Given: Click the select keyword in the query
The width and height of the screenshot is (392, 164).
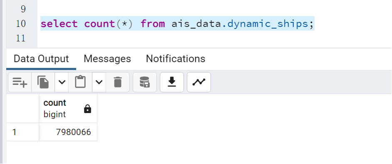Looking at the screenshot, I should (59, 24).
